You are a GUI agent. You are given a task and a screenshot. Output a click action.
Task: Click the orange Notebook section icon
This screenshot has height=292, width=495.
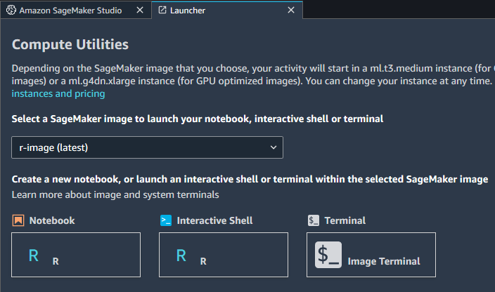tap(18, 220)
